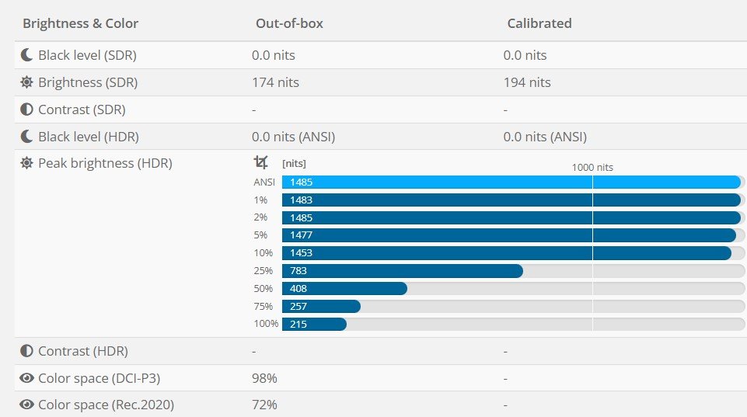Click the 194 nits calibrated brightness value

(x=527, y=82)
